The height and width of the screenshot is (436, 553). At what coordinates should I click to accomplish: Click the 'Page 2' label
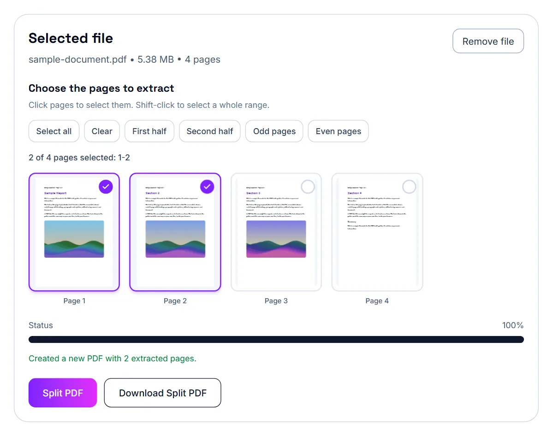pyautogui.click(x=175, y=300)
